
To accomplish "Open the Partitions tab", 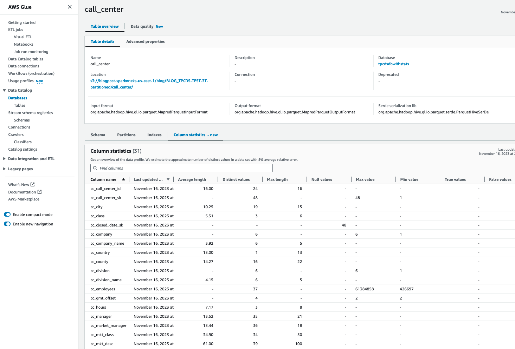I will pyautogui.click(x=126, y=135).
